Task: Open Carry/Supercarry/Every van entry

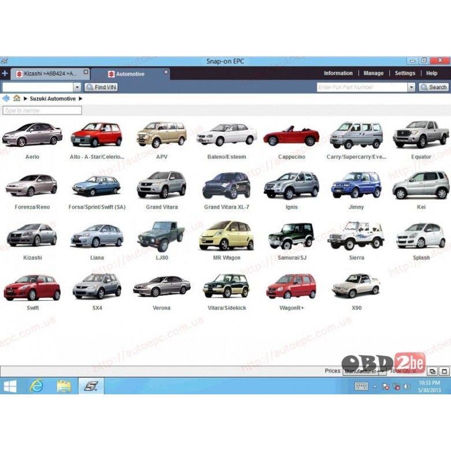Action: pyautogui.click(x=356, y=135)
